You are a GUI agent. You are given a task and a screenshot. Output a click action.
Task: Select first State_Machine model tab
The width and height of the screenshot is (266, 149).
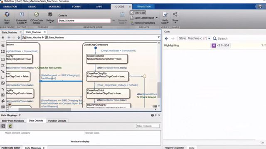(9, 32)
